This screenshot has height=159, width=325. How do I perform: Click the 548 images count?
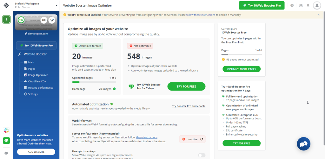[140, 56]
